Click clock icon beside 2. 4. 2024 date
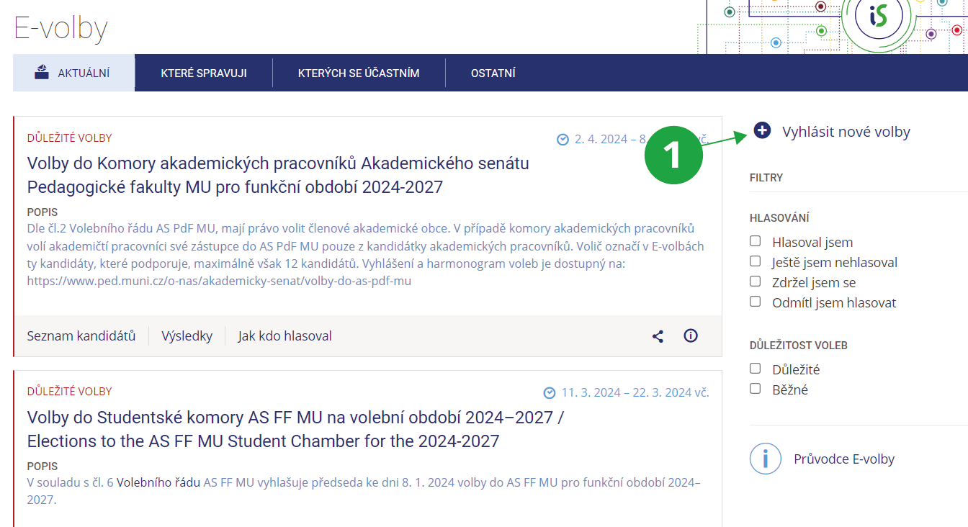The width and height of the screenshot is (968, 527). (563, 140)
